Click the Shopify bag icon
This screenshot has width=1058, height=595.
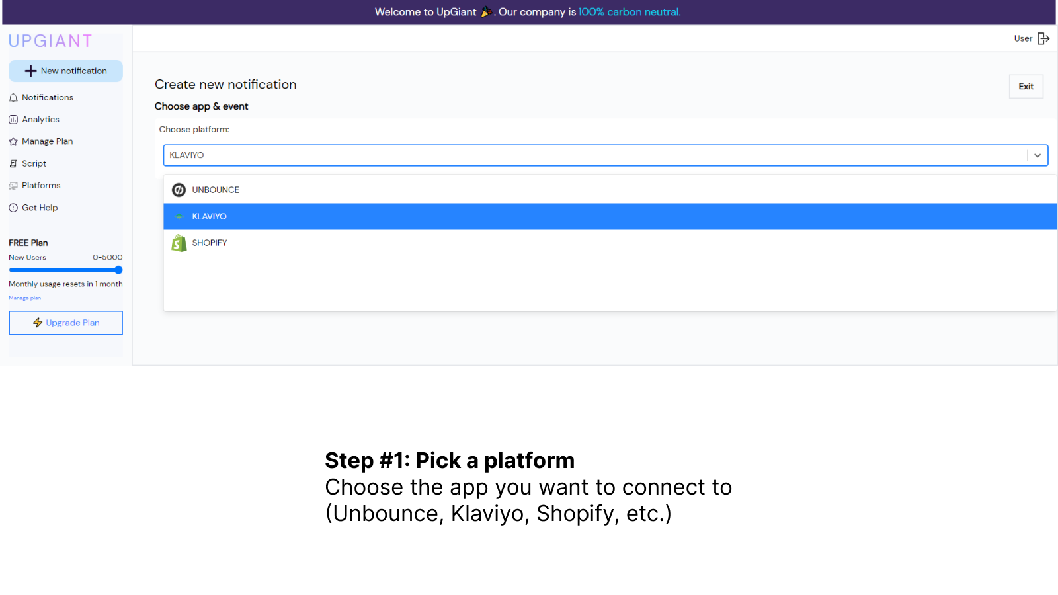pos(179,243)
